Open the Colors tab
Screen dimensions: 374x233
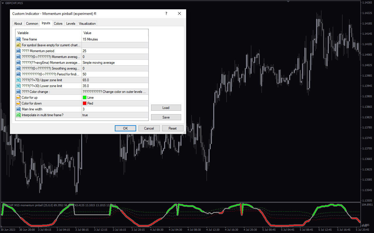[58, 24]
